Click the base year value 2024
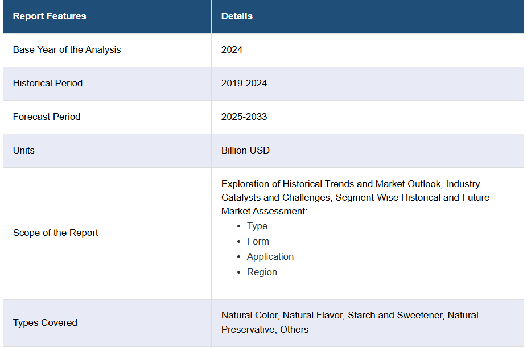Image resolution: width=527 pixels, height=348 pixels. pos(232,50)
